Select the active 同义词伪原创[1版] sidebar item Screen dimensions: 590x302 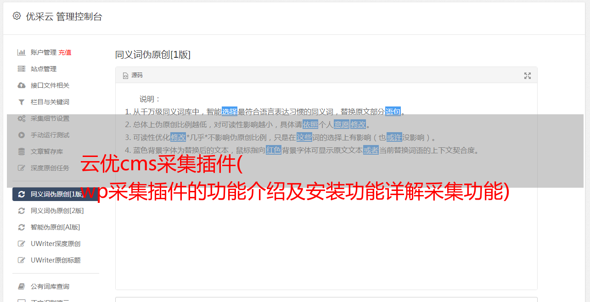click(x=56, y=194)
